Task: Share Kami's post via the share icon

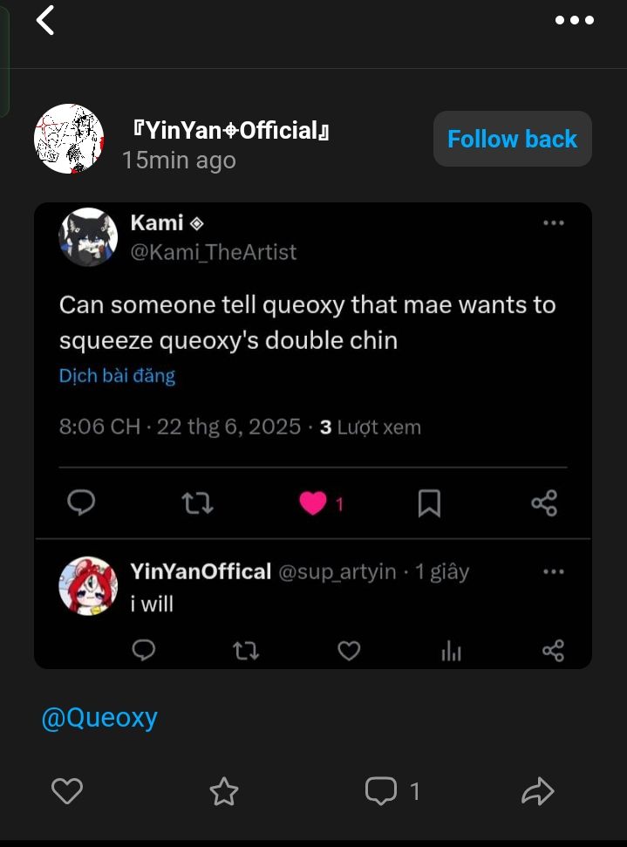Action: (x=544, y=503)
